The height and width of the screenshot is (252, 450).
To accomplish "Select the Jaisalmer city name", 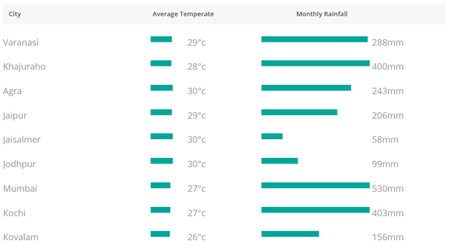I will (x=22, y=140).
